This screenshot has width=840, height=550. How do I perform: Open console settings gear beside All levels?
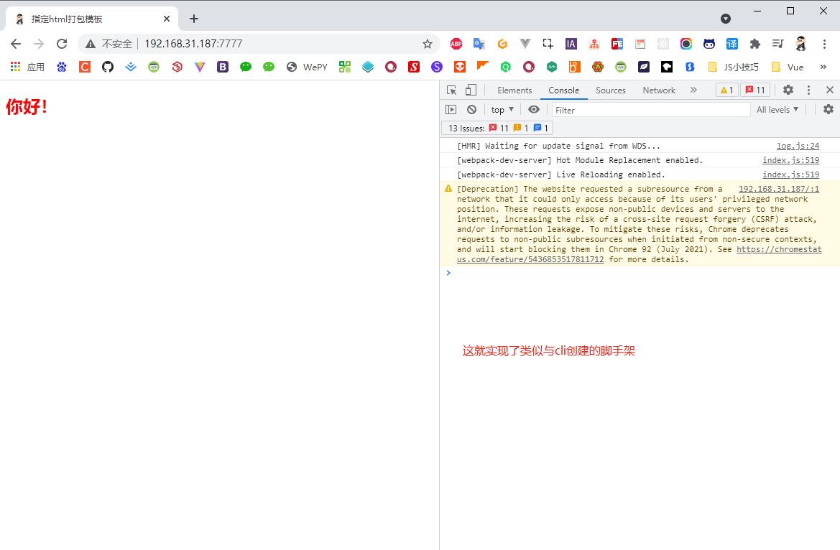[829, 109]
